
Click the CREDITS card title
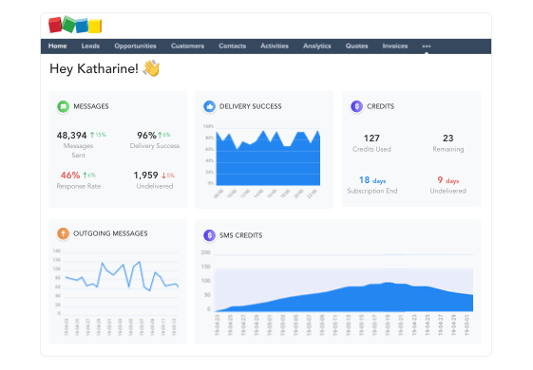[x=380, y=106]
